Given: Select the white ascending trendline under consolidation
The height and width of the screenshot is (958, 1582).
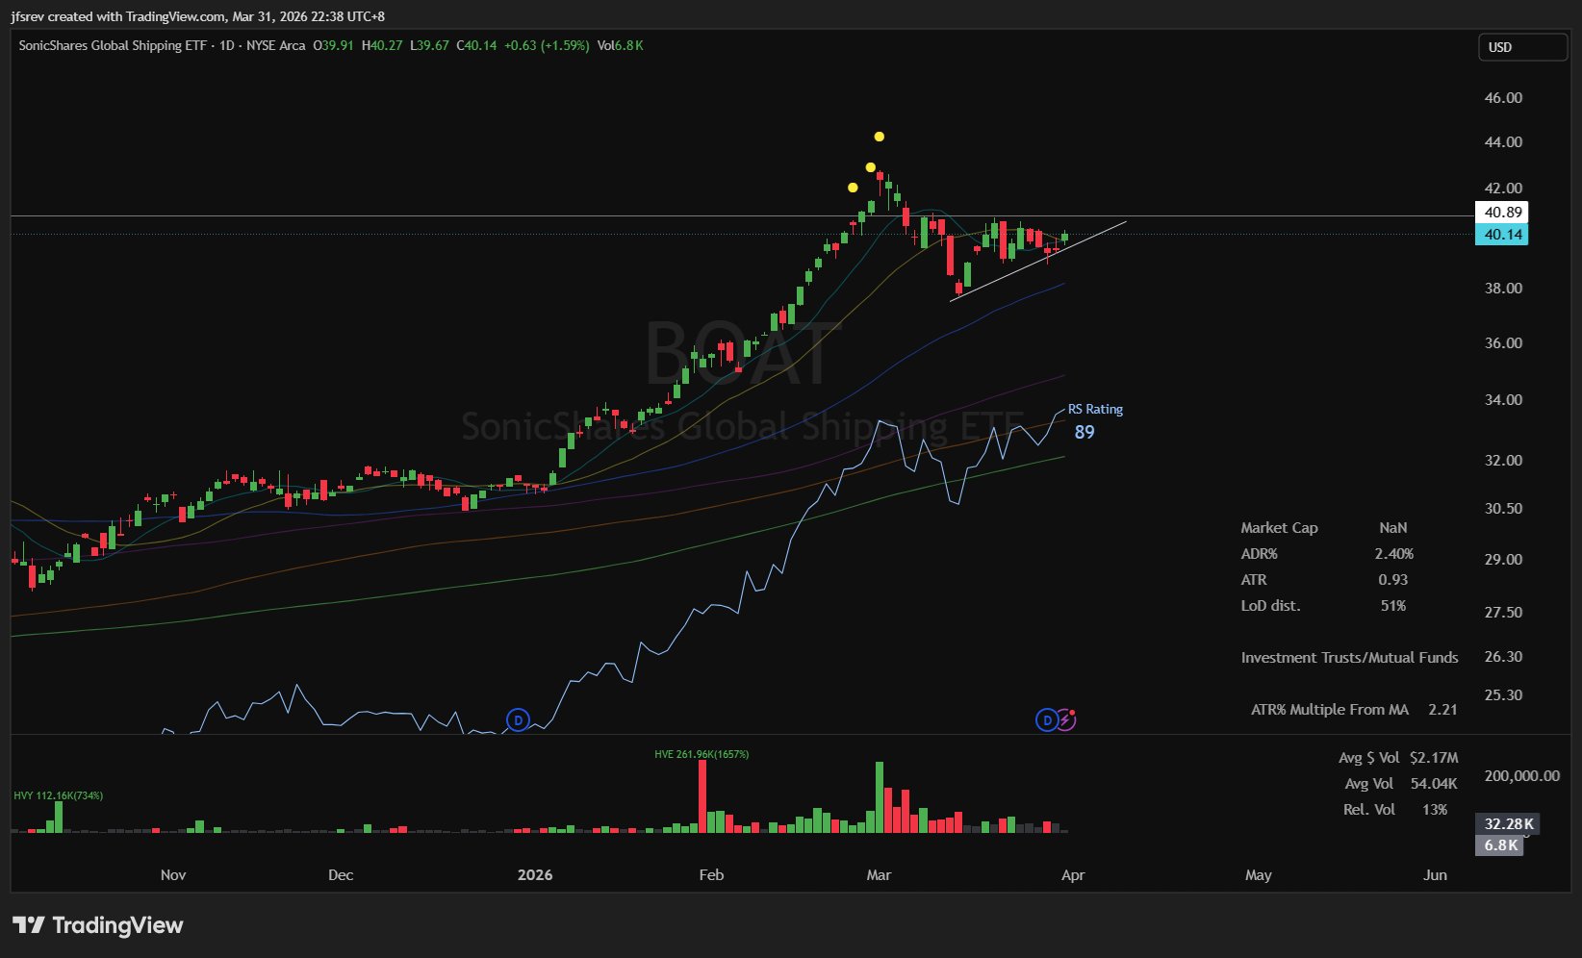Looking at the screenshot, I should pos(1037,262).
